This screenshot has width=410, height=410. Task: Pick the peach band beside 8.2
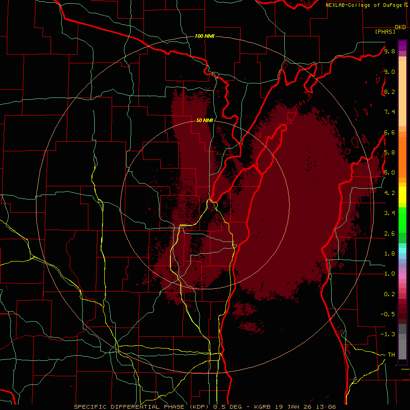[x=402, y=94]
